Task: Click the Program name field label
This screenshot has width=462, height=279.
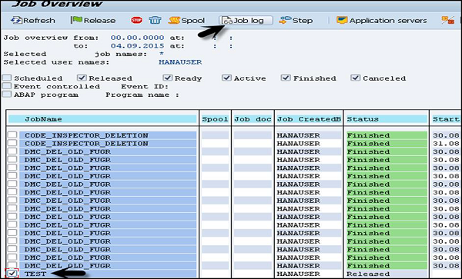Action: [x=142, y=95]
